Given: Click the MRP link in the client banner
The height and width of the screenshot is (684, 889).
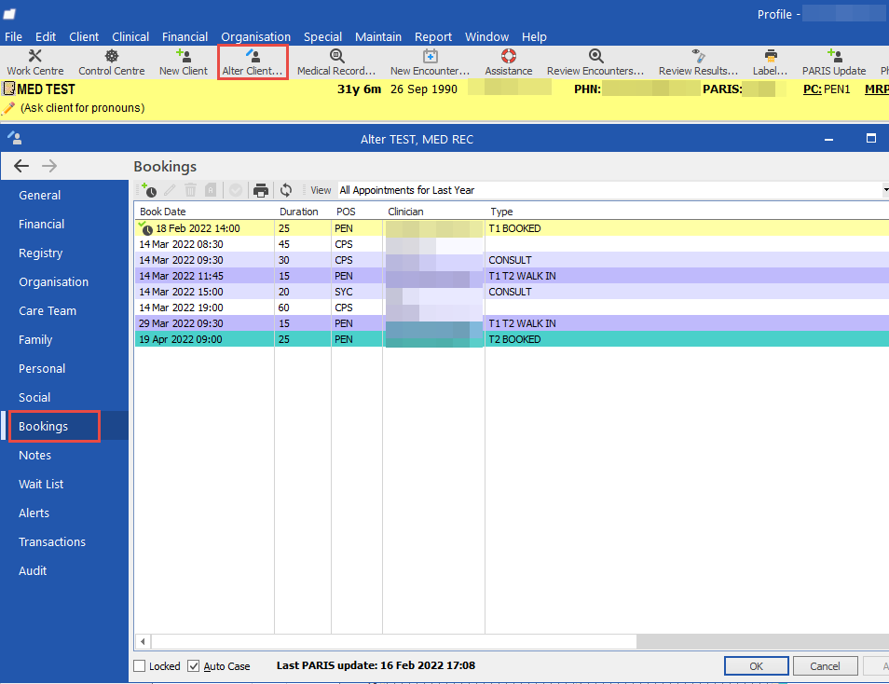Looking at the screenshot, I should pyautogui.click(x=878, y=89).
